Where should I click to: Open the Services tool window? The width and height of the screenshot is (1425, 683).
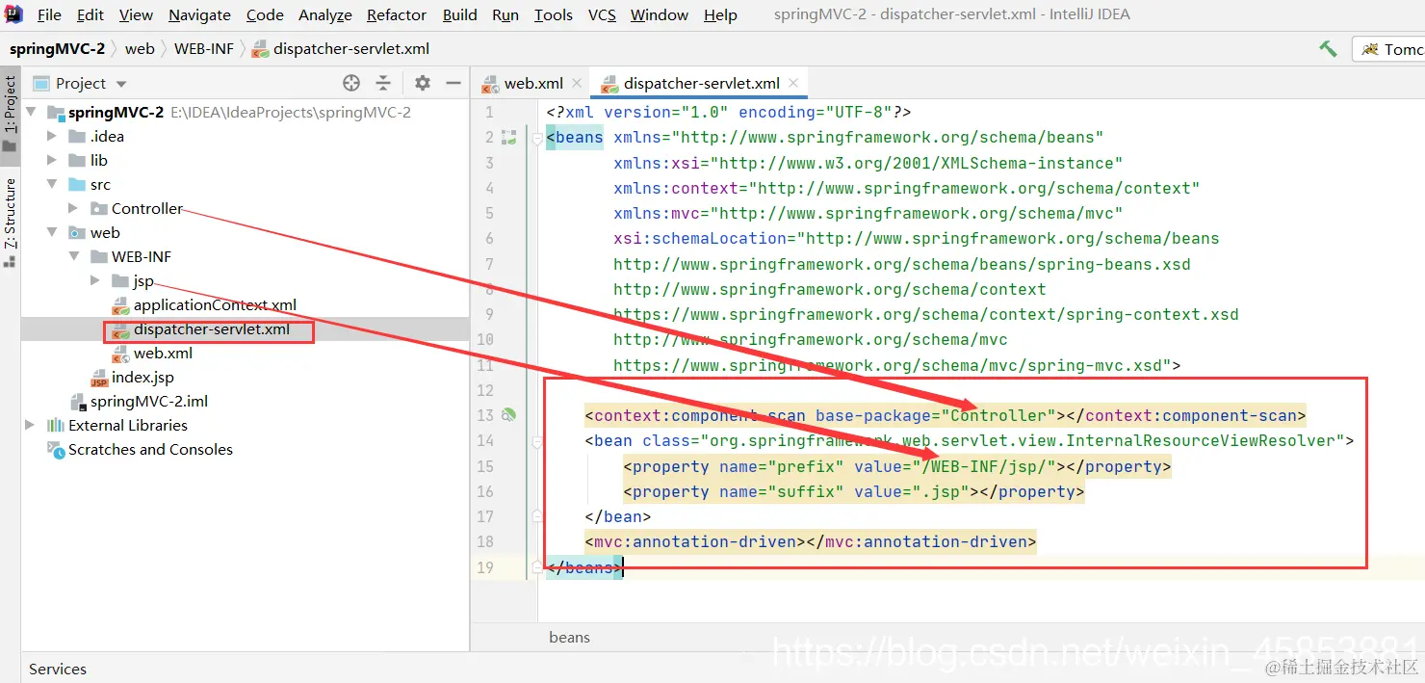pyautogui.click(x=57, y=669)
